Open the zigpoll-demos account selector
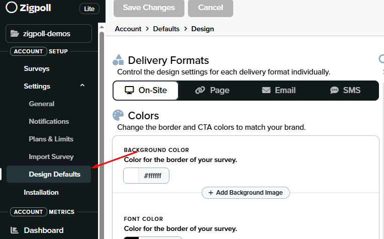Image resolution: width=384 pixels, height=239 pixels. point(49,34)
